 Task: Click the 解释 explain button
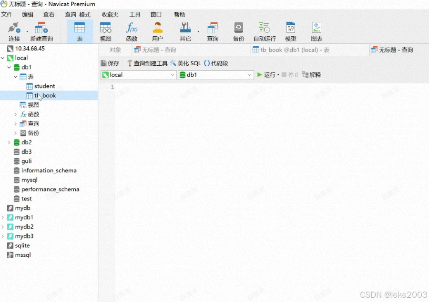tap(311, 75)
